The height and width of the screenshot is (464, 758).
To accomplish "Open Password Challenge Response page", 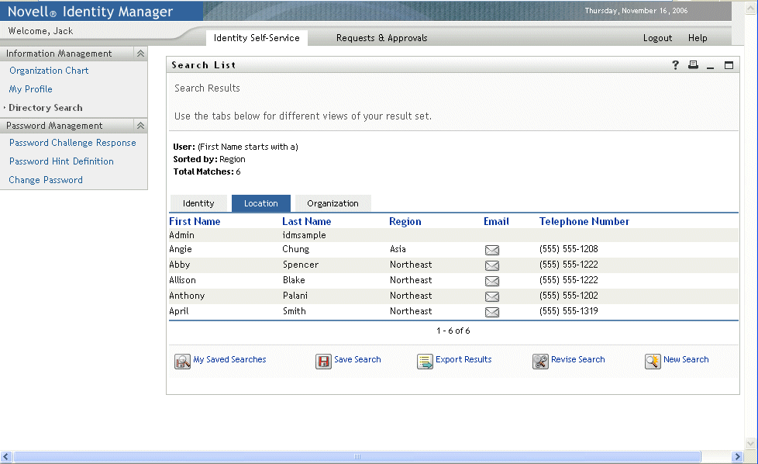I will [x=72, y=143].
